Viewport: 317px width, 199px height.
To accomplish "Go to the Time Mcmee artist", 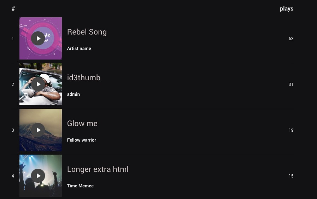I will [x=80, y=186].
